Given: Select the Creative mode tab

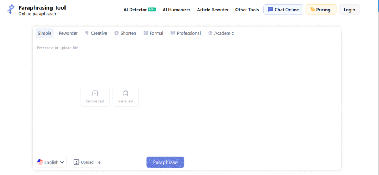Looking at the screenshot, I should 96,33.
